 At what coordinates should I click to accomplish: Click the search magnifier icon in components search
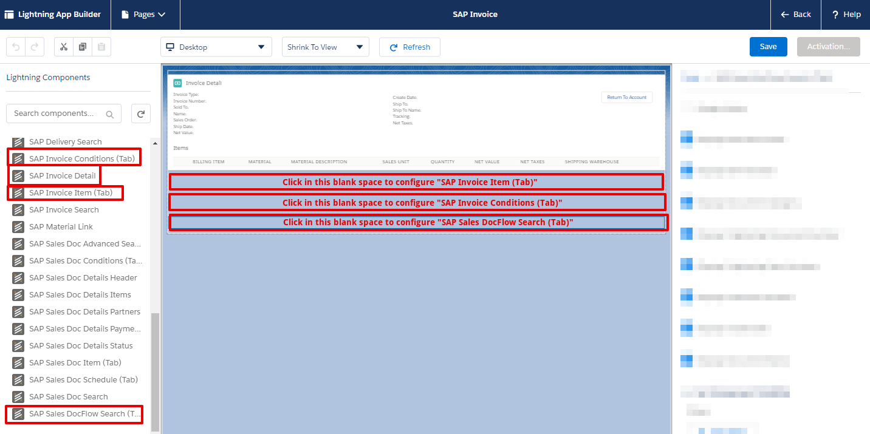[110, 114]
